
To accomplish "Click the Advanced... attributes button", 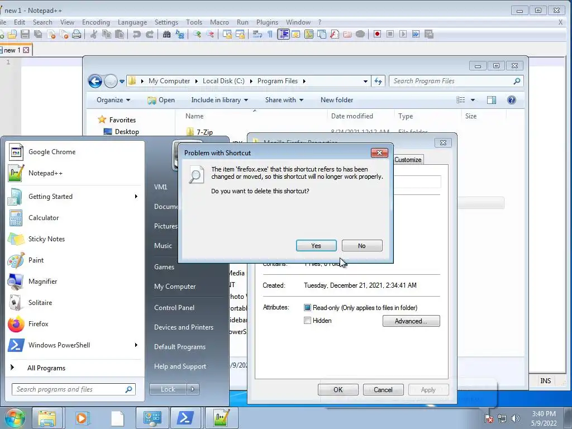I will click(x=411, y=321).
